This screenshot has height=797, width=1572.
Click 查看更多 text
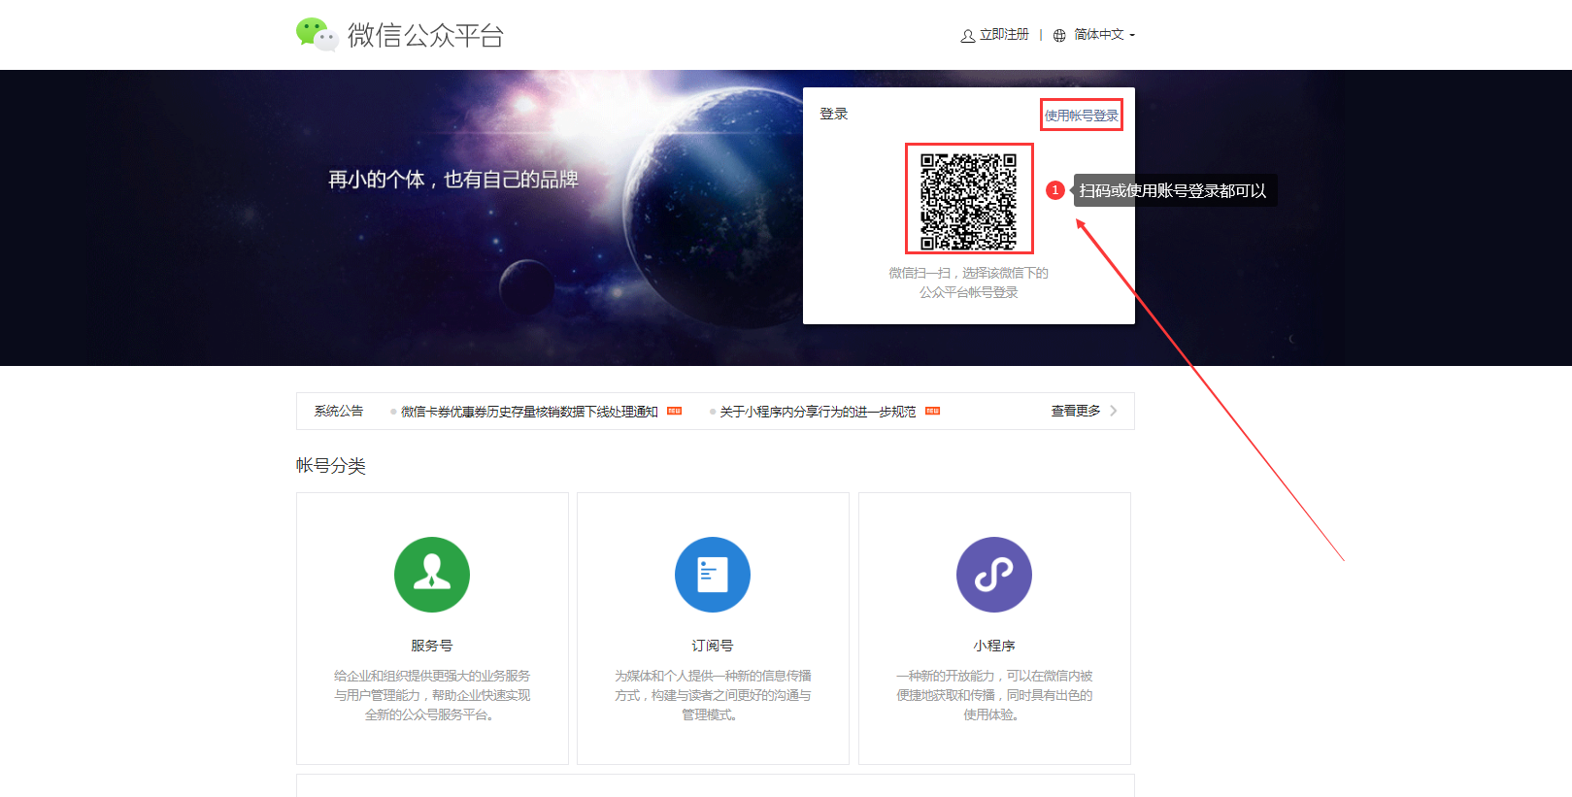pyautogui.click(x=1076, y=411)
